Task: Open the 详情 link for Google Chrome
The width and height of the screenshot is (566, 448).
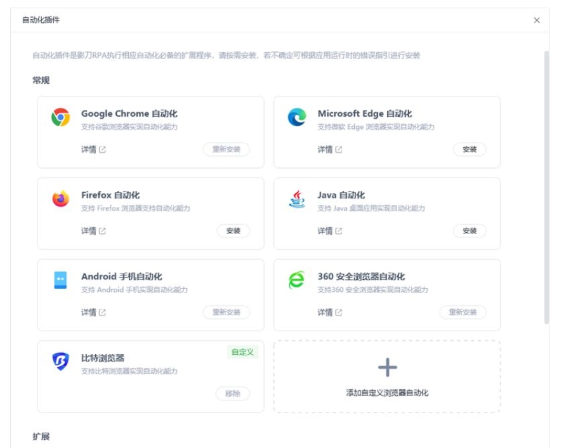Action: pyautogui.click(x=93, y=150)
